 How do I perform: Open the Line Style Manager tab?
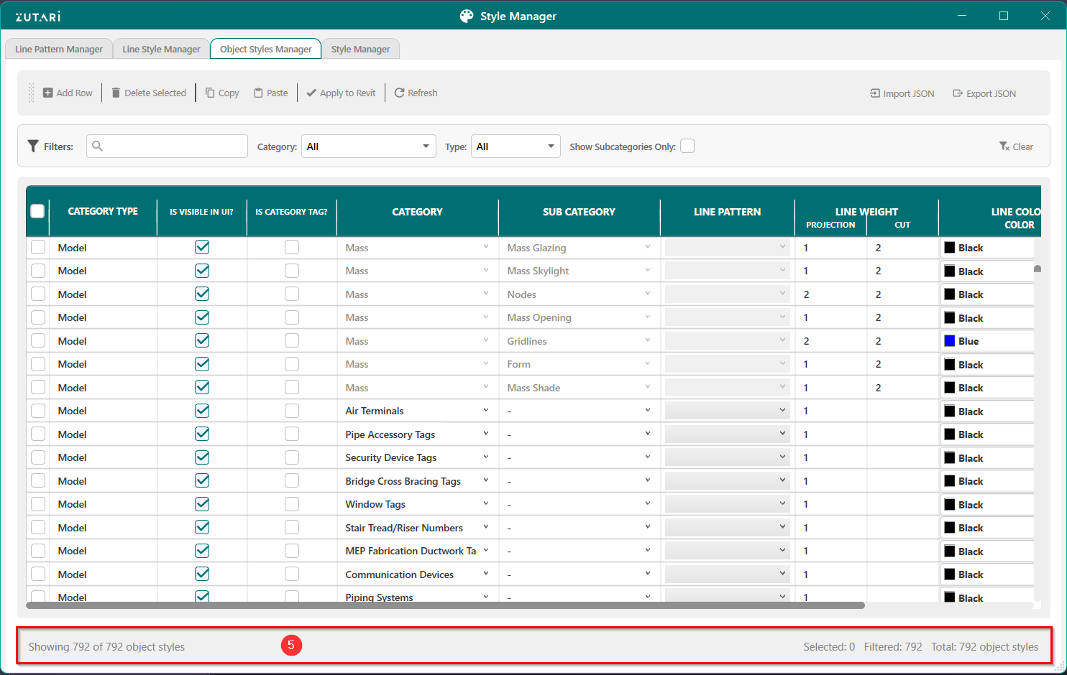161,49
